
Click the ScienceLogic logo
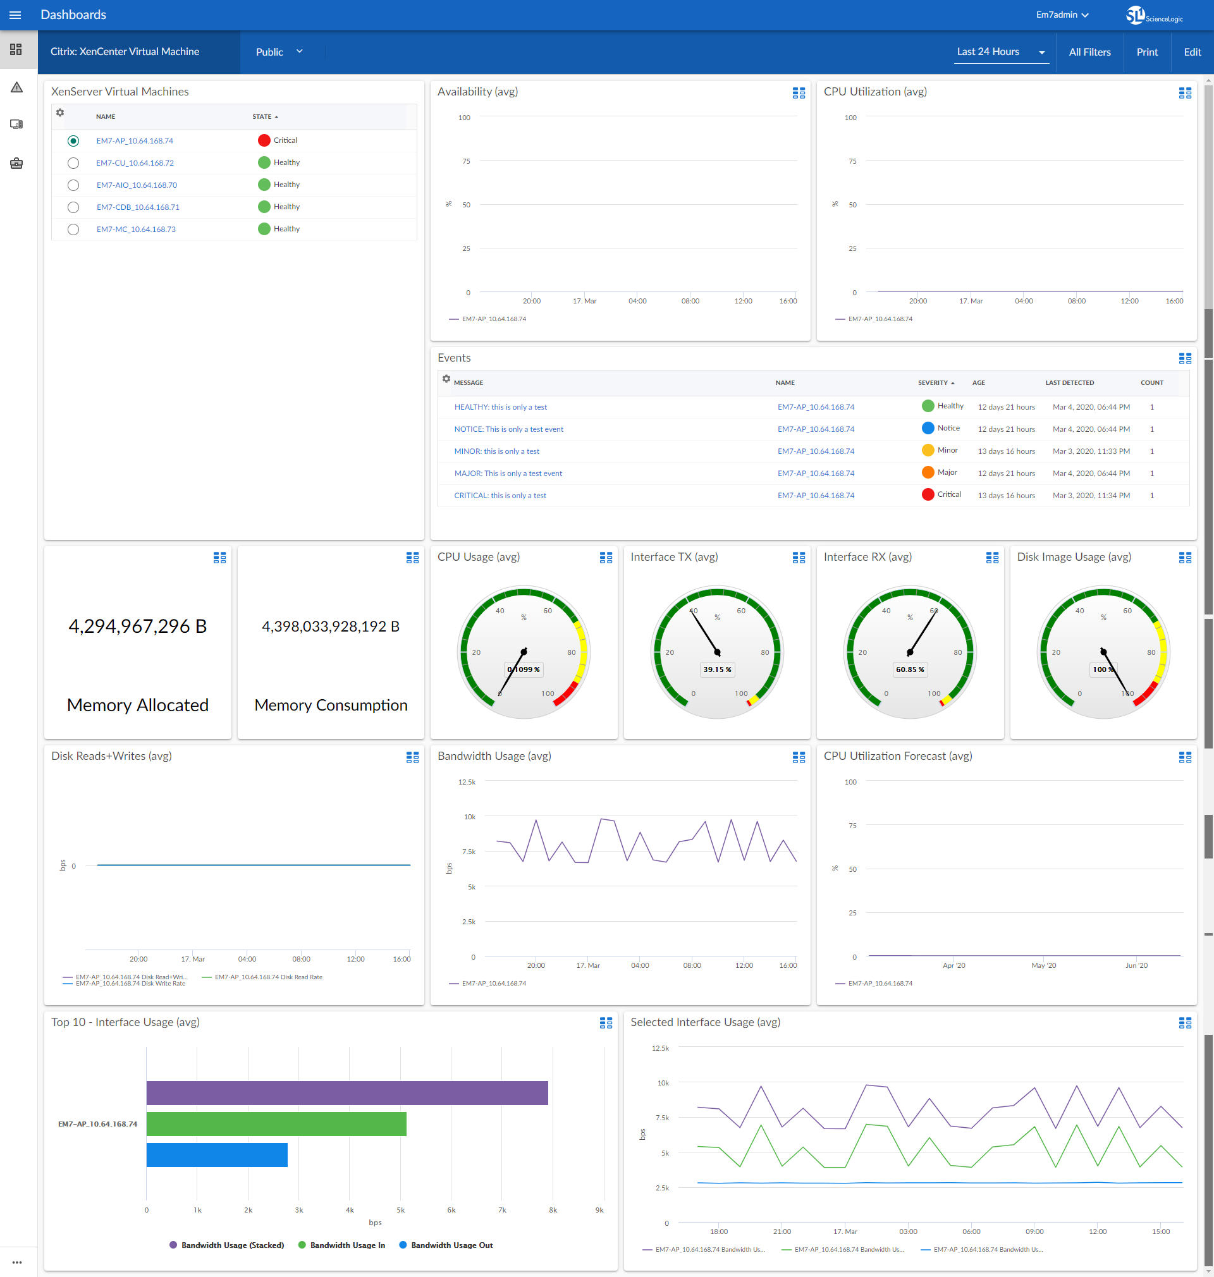pyautogui.click(x=1154, y=15)
